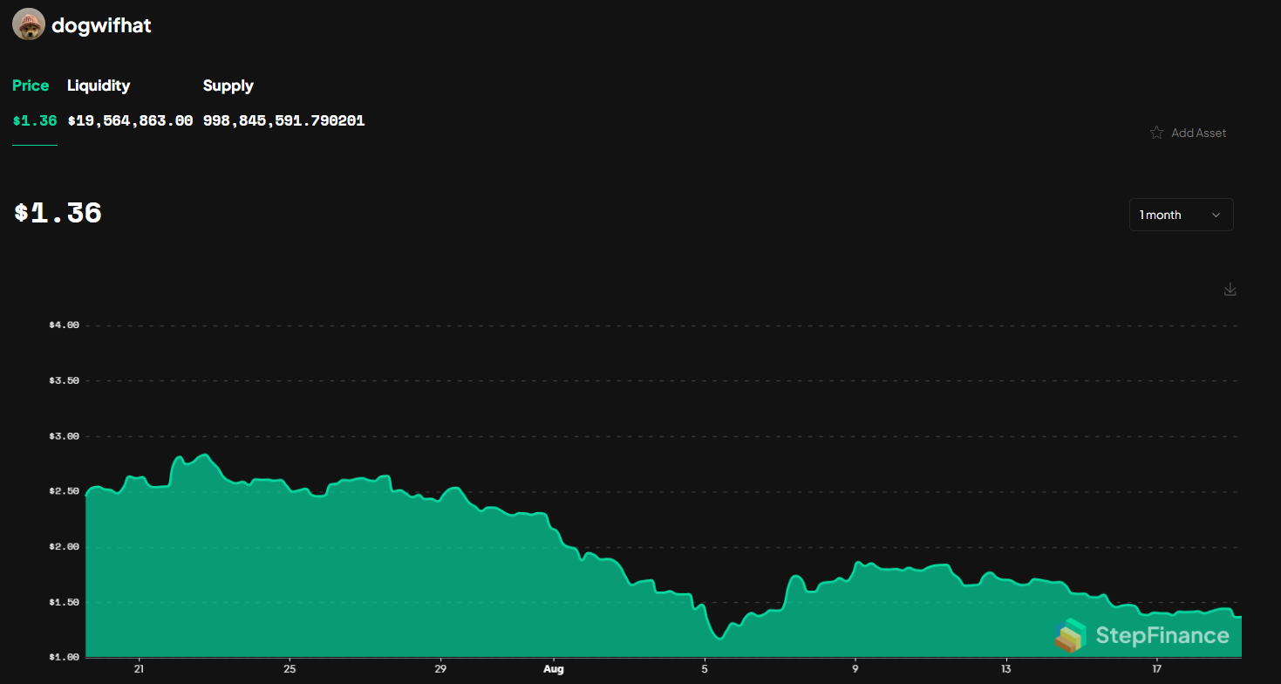The image size is (1281, 684).
Task: Click the StepFinance logo watermark
Action: tap(1144, 635)
